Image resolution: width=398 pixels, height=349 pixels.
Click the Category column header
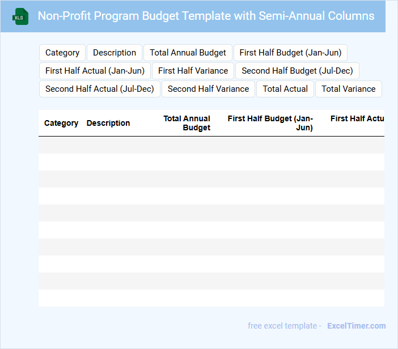click(x=61, y=123)
